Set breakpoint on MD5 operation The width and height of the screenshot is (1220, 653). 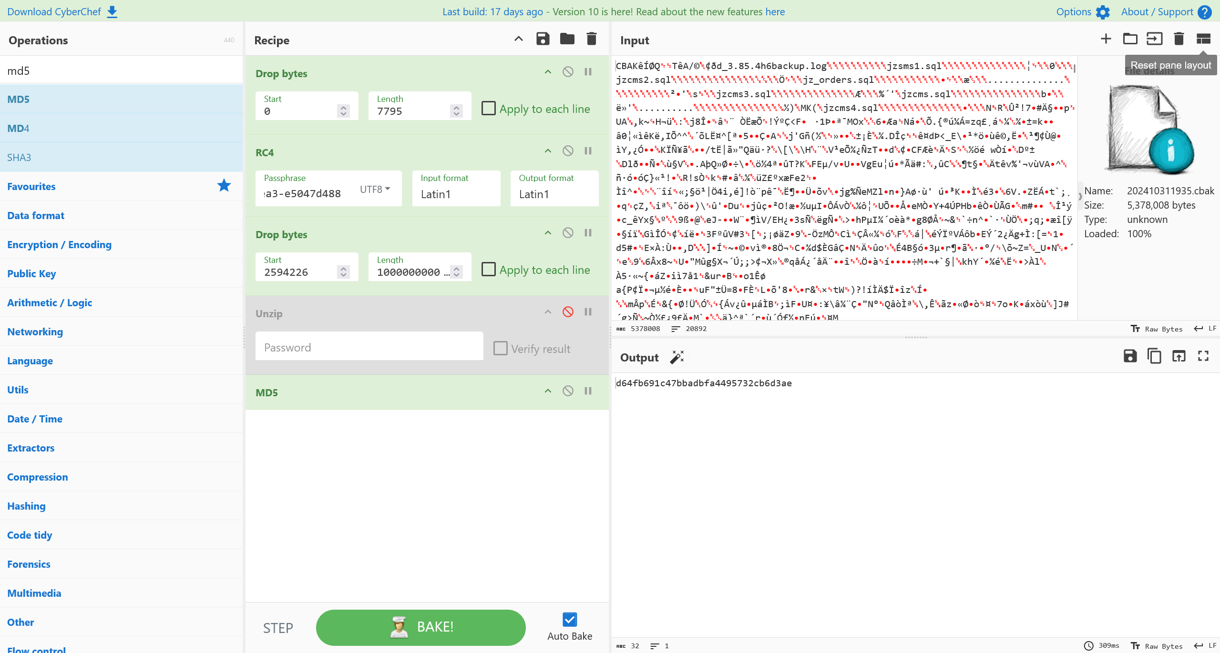(x=588, y=391)
